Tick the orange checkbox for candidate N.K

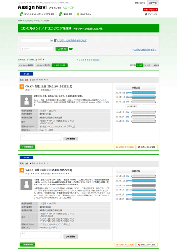point(22,87)
